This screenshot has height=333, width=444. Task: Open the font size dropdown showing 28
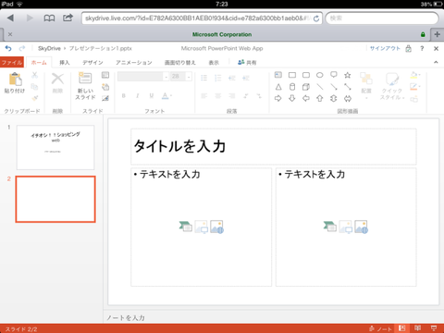(189, 76)
